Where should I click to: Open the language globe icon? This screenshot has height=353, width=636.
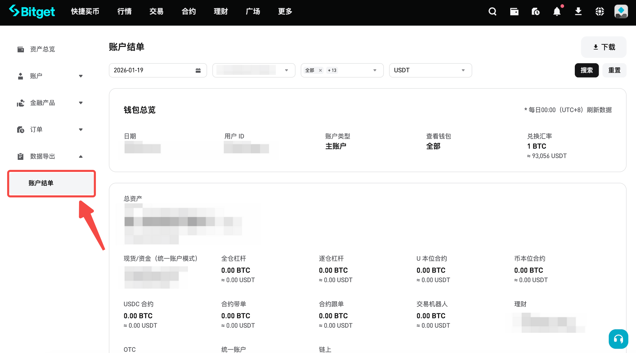[600, 11]
